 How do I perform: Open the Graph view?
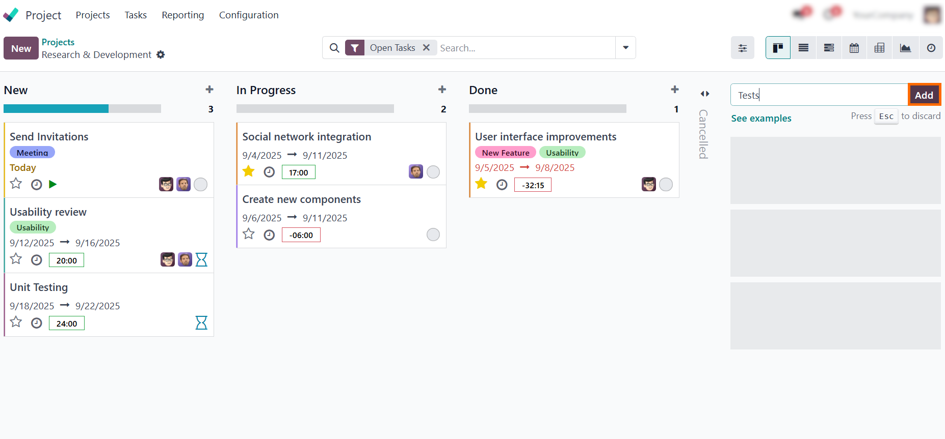pyautogui.click(x=906, y=47)
